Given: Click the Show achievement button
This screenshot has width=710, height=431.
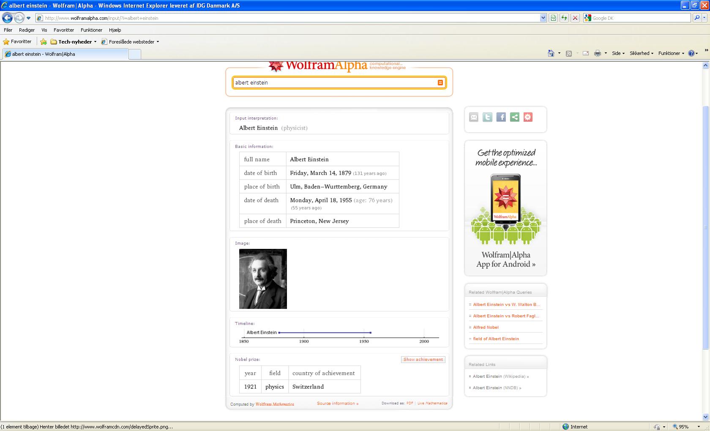Looking at the screenshot, I should 423,360.
